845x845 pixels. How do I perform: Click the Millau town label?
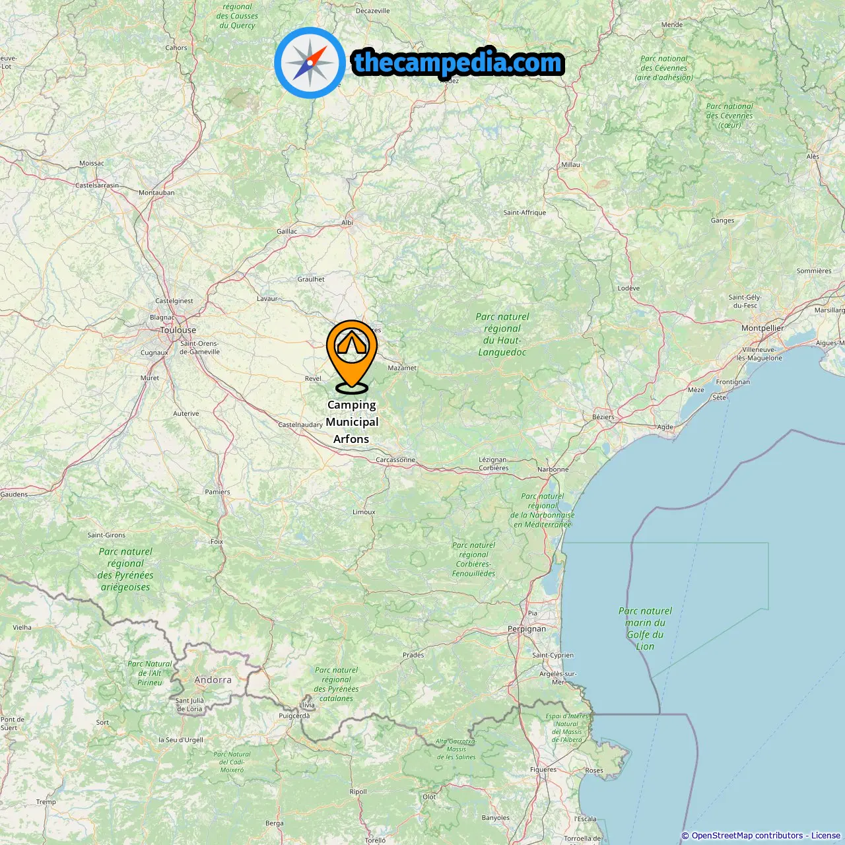pyautogui.click(x=571, y=165)
